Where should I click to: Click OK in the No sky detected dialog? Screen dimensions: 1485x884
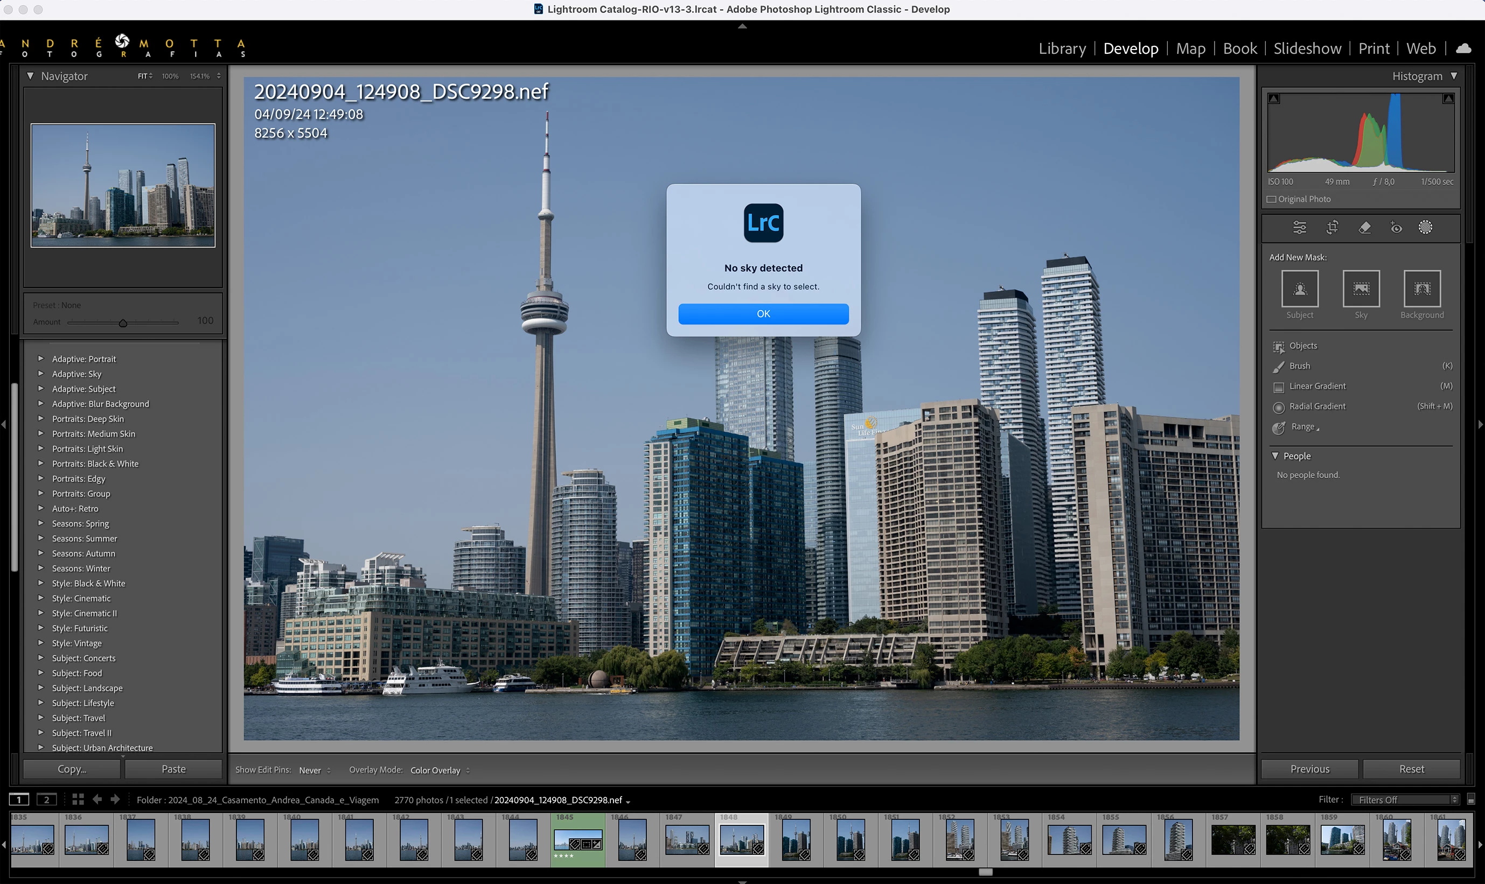pyautogui.click(x=763, y=314)
